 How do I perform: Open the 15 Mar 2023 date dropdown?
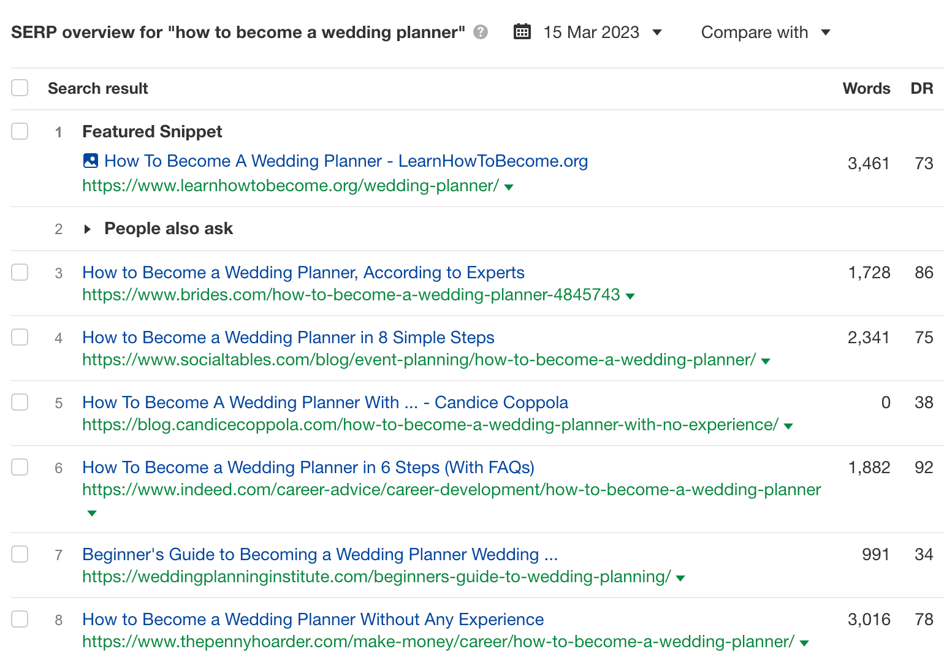tap(657, 32)
